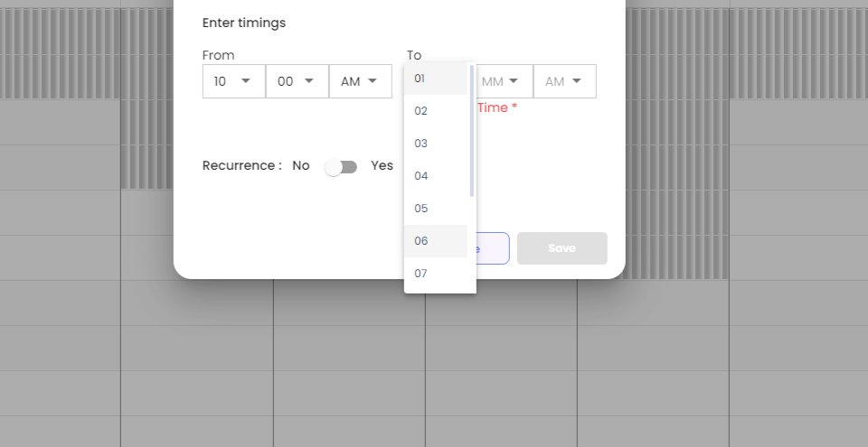The image size is (868, 447).
Task: Click the hour list scrollbar
Action: [x=472, y=131]
